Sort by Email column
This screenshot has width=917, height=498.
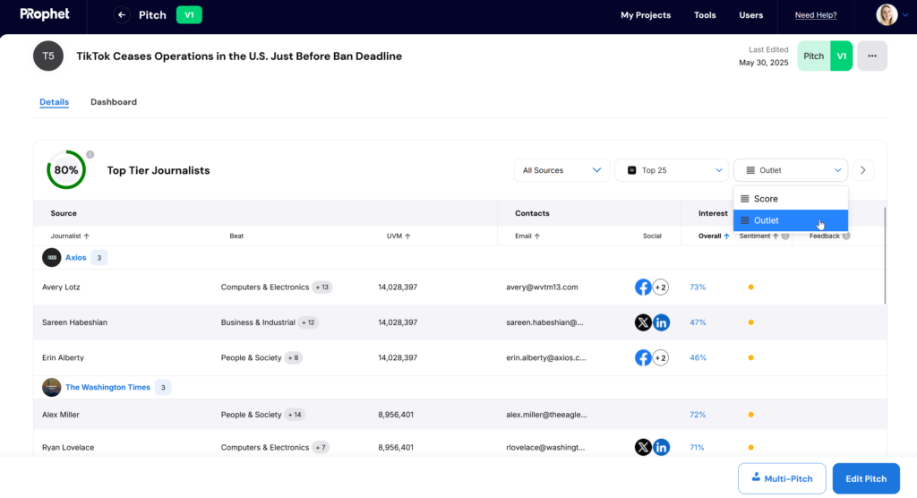coord(527,236)
